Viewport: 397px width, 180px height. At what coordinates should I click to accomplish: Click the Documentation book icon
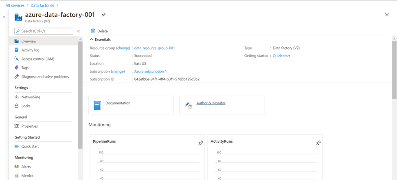[x=97, y=105]
